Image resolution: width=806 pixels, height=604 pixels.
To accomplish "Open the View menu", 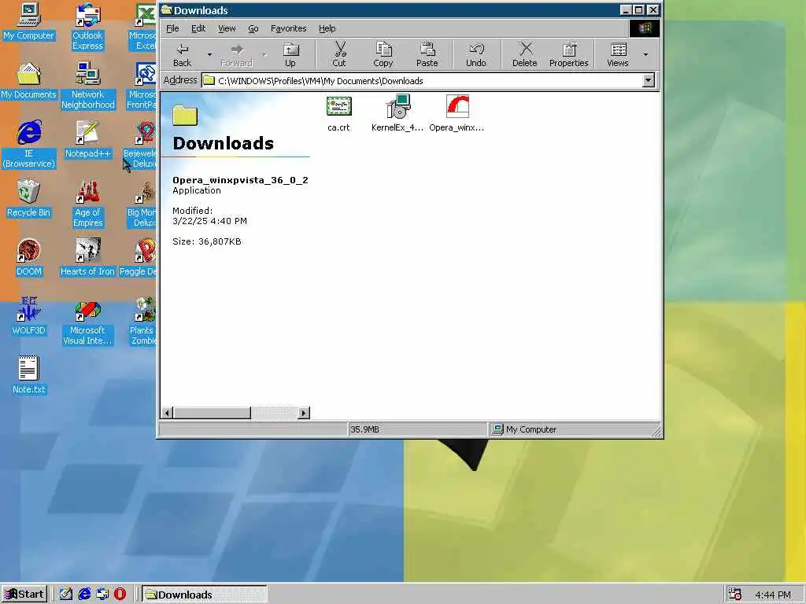I will (x=227, y=28).
